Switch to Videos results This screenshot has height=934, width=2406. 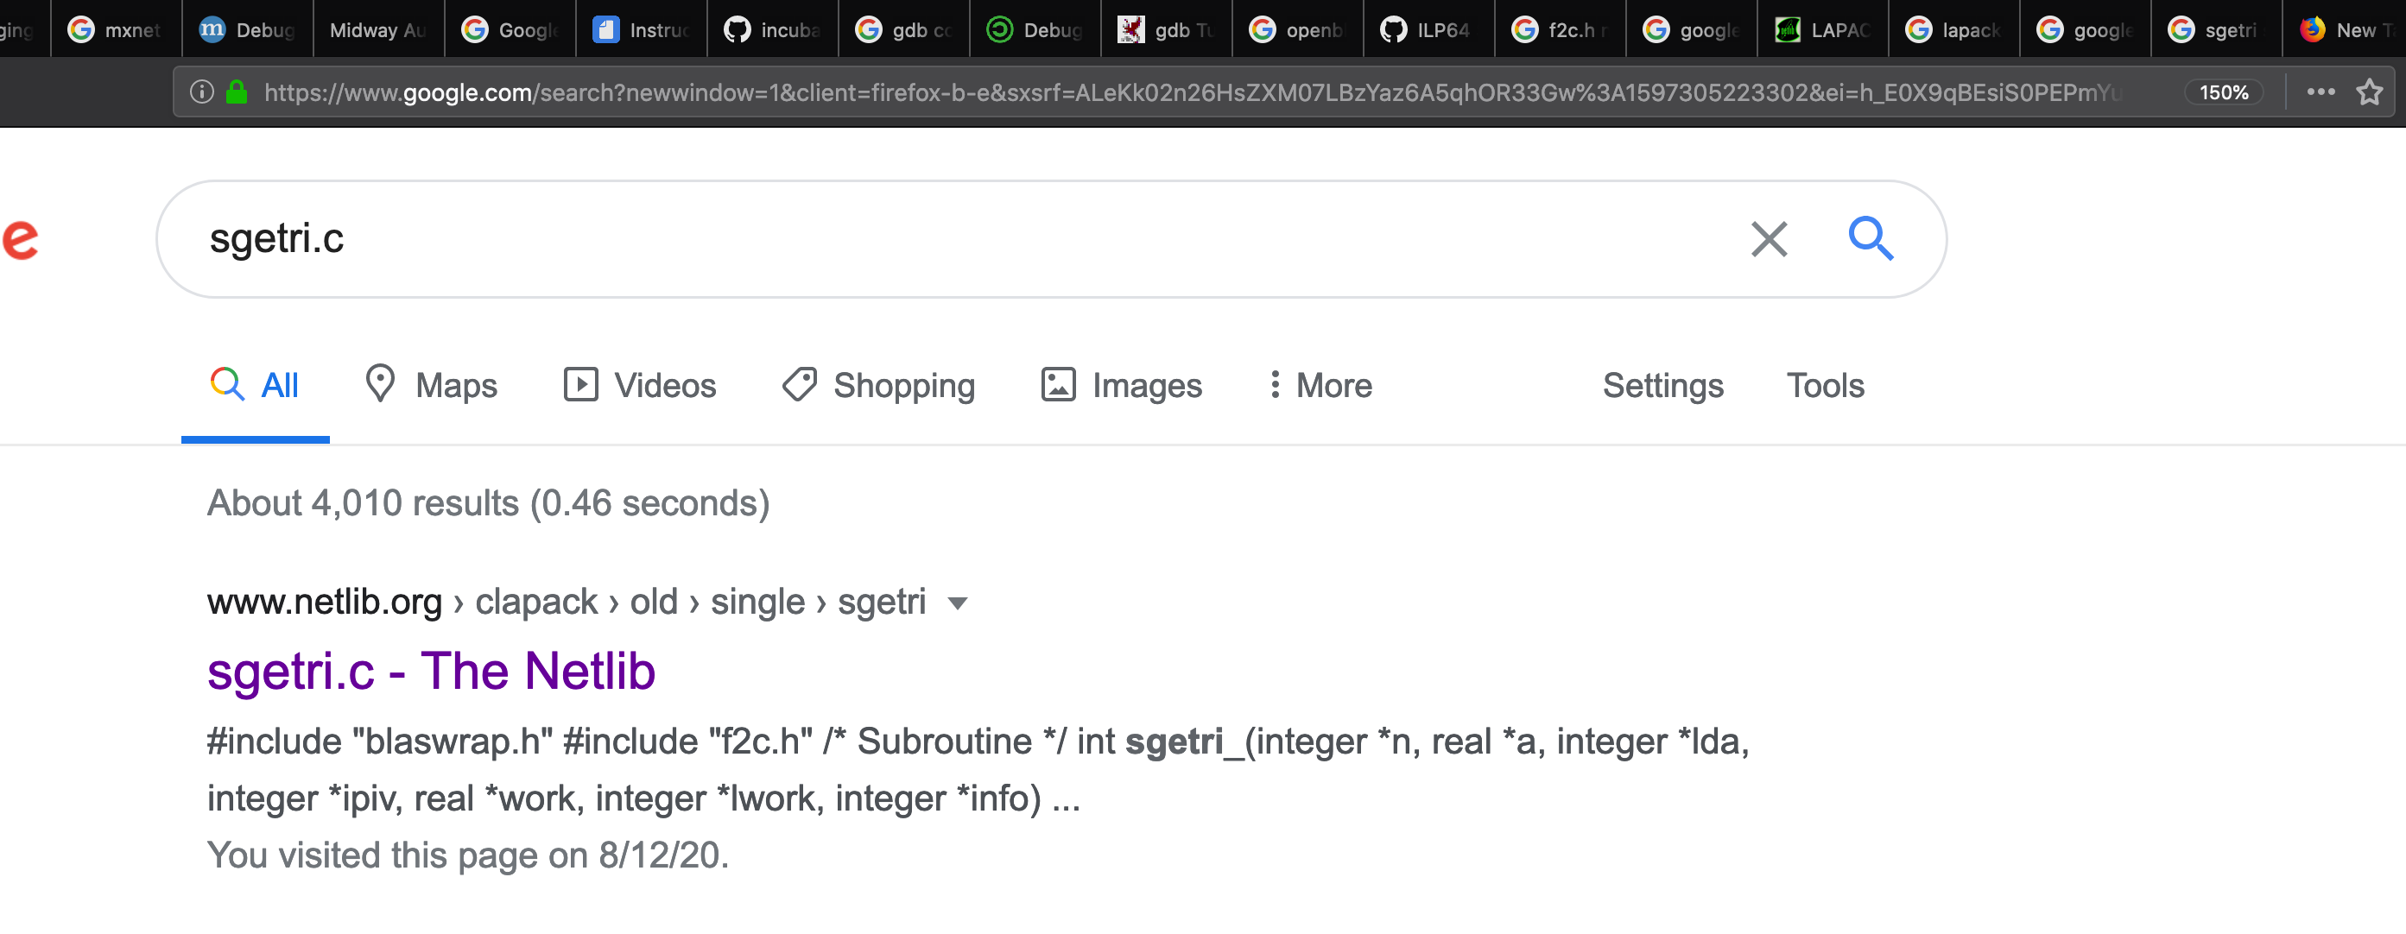640,385
